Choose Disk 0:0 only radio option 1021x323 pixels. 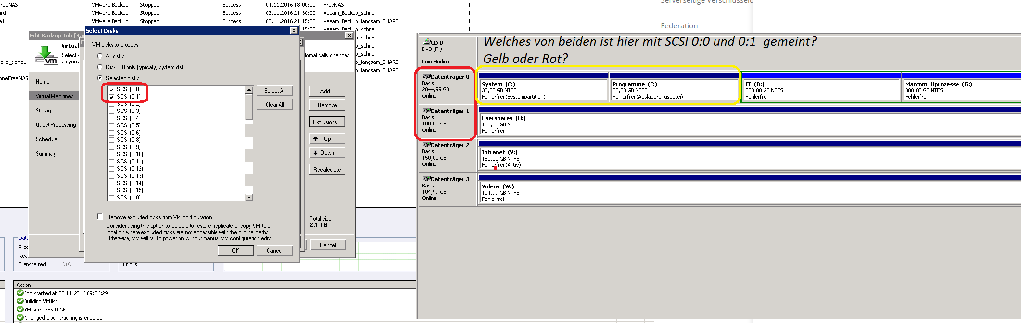click(x=100, y=67)
